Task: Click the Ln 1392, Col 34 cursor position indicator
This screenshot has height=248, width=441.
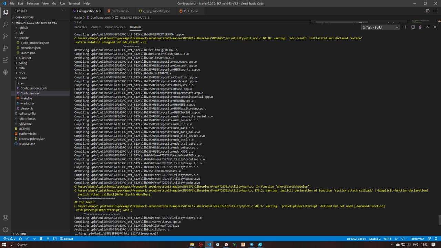Action: 356,238
